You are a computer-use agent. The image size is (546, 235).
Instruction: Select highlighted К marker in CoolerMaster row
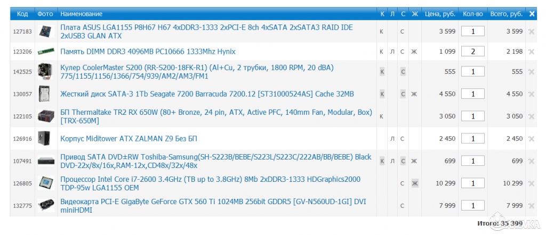(382, 72)
